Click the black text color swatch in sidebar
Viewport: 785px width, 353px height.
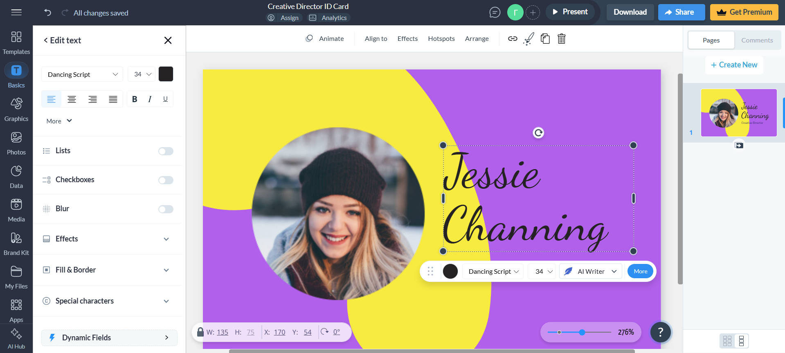pos(166,74)
